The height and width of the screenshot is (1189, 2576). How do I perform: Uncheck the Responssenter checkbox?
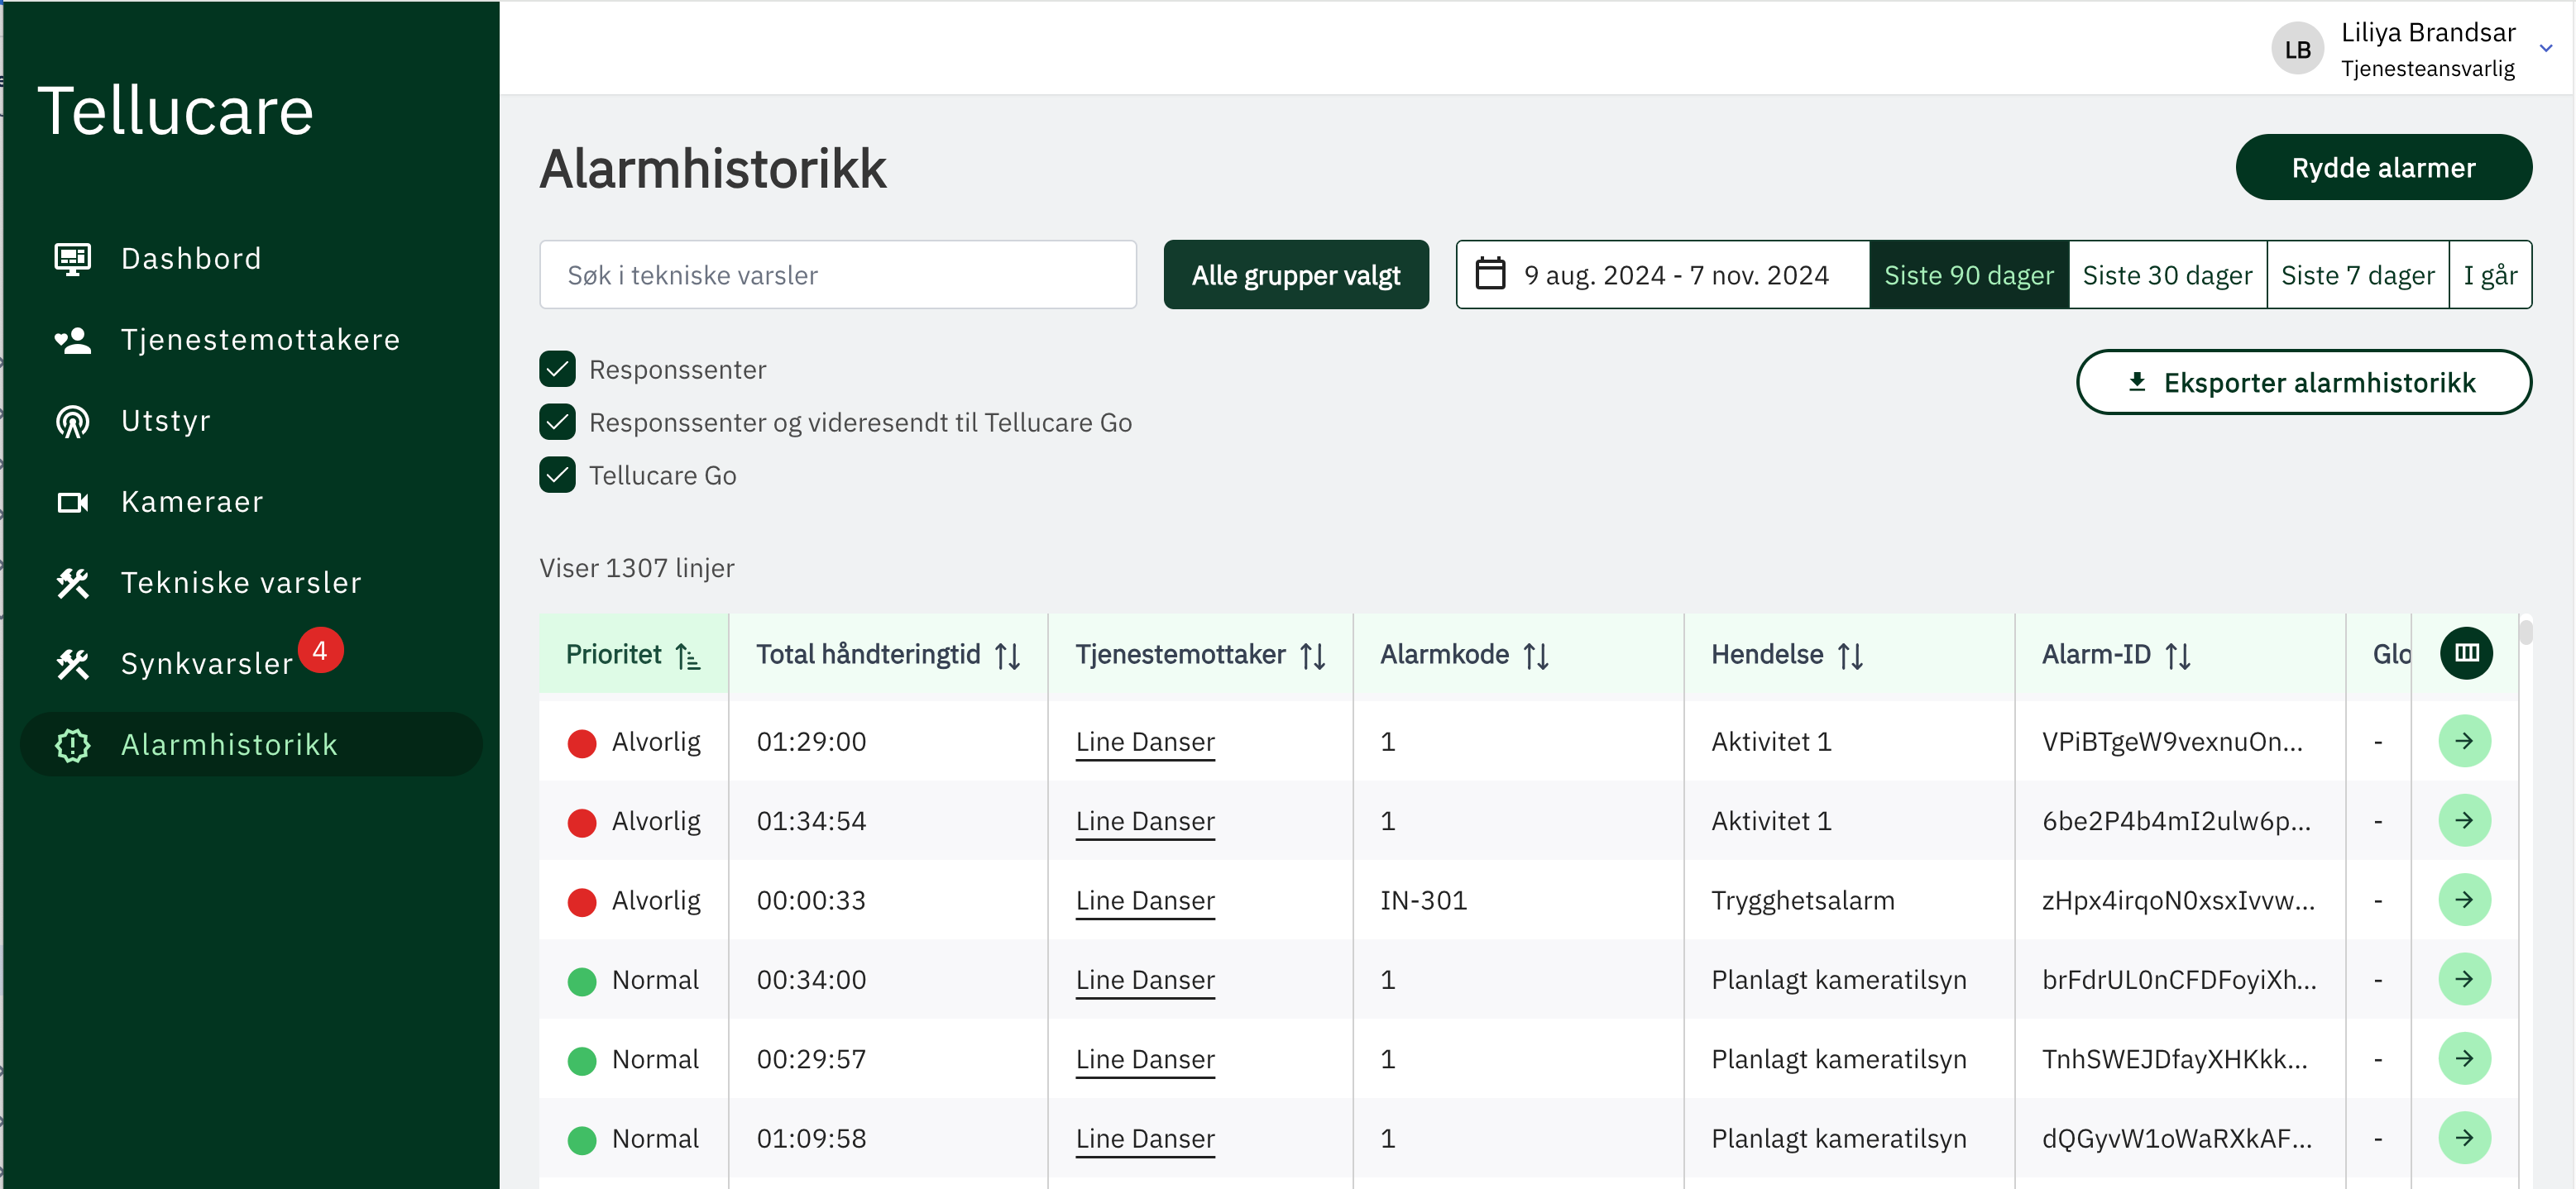(558, 370)
